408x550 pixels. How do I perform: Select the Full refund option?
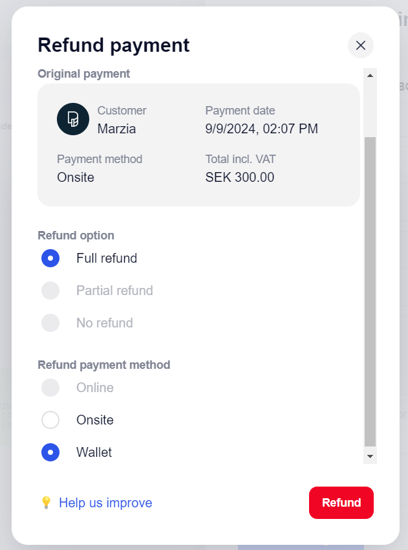(x=50, y=258)
